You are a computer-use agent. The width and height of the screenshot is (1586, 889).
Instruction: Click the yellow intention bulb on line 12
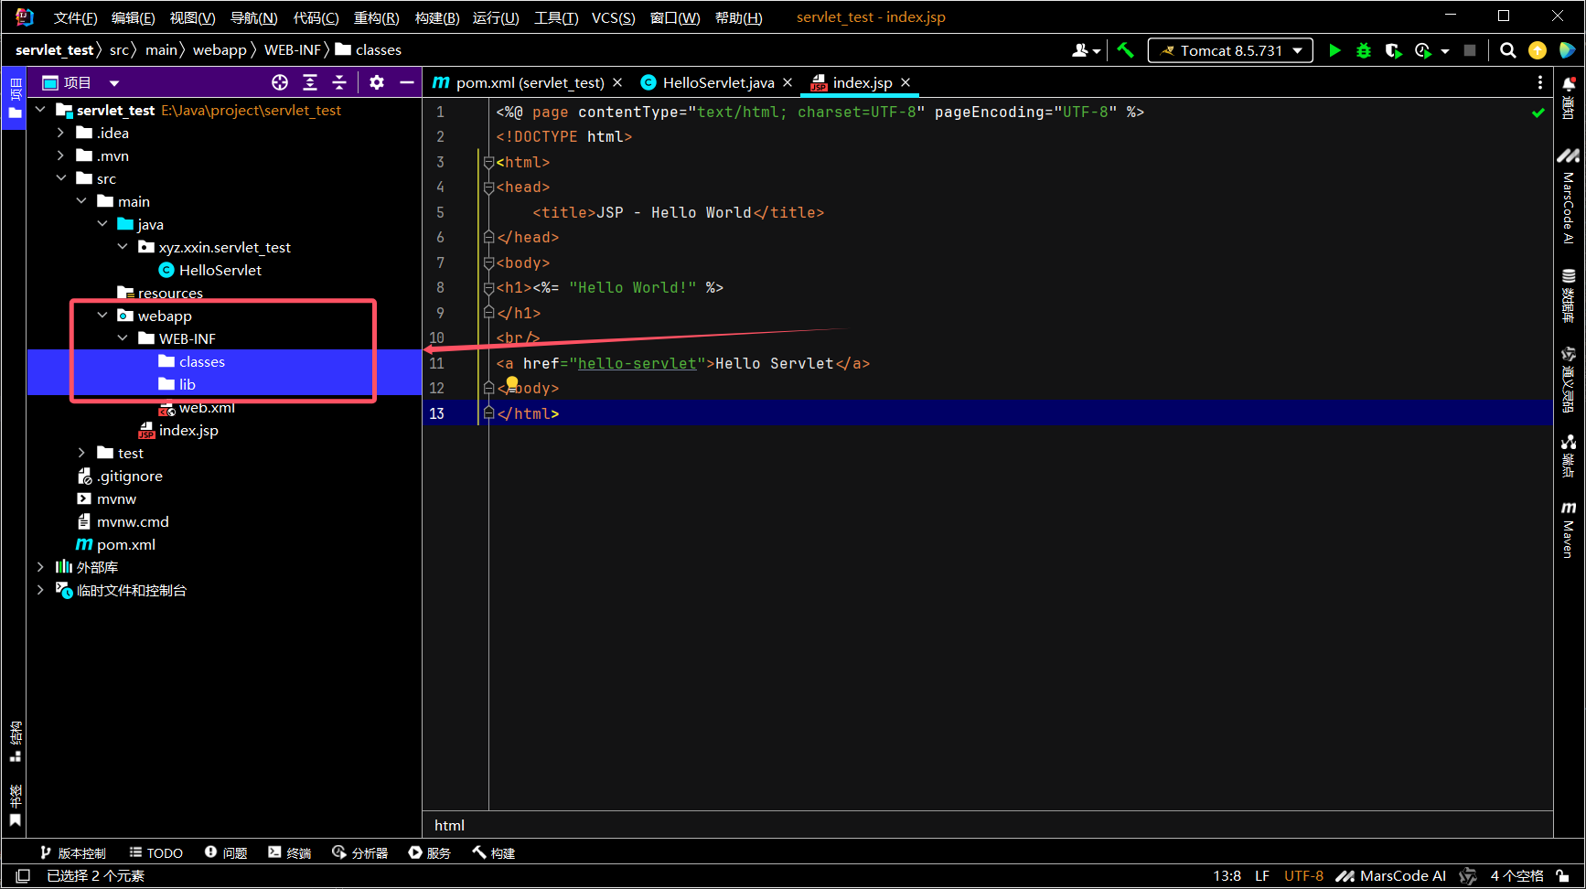[x=512, y=383]
